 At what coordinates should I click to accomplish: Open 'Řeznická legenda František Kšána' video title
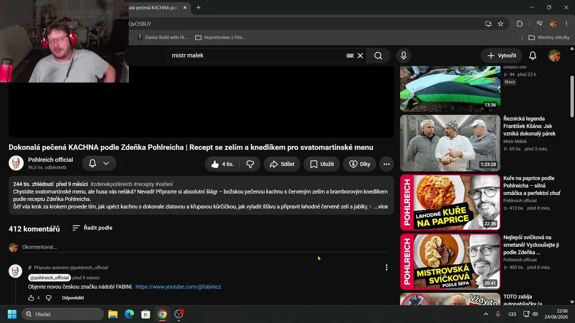530,126
